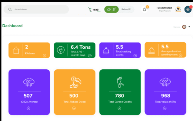
Task: Click the Total Carbon Credits arrow
Action: click(x=119, y=108)
